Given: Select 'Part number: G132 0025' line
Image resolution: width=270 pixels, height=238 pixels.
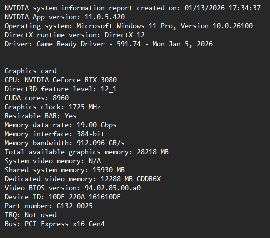Looking at the screenshot, I should click(x=49, y=206).
